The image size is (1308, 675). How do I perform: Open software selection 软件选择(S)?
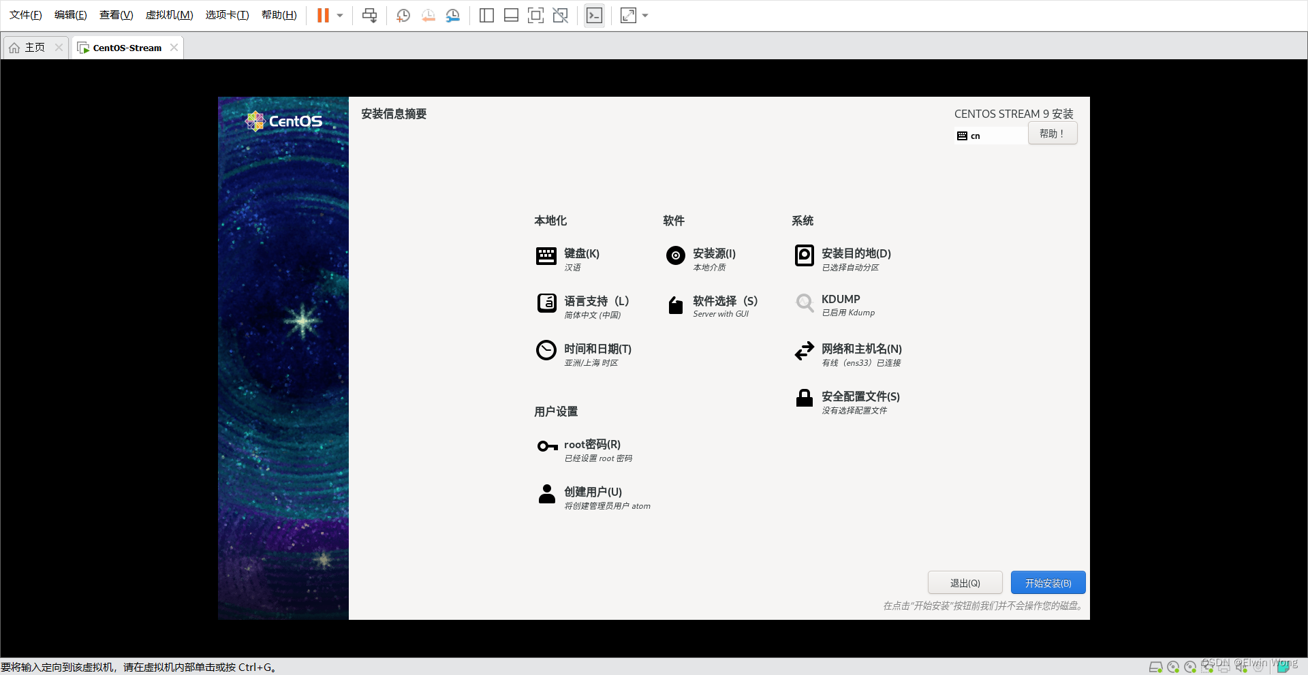click(712, 307)
